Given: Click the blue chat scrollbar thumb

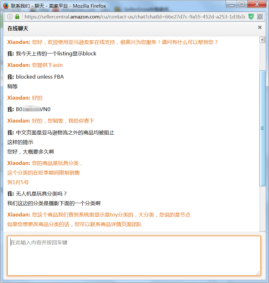Looking at the screenshot, I should (262, 128).
